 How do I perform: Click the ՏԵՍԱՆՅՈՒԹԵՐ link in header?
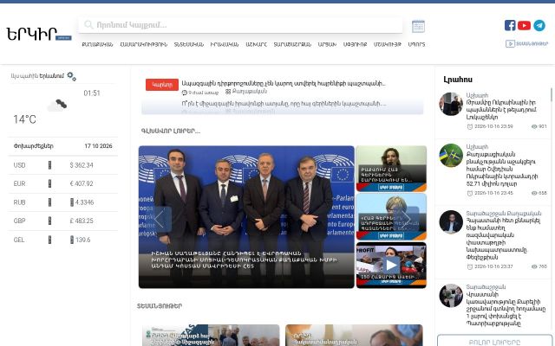(532, 44)
